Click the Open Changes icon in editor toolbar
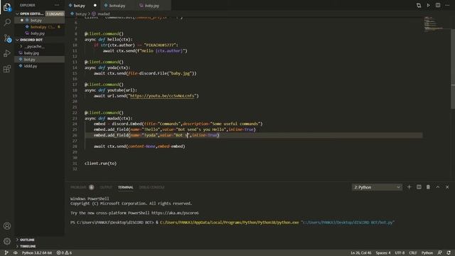The image size is (455, 256). tap(419, 5)
